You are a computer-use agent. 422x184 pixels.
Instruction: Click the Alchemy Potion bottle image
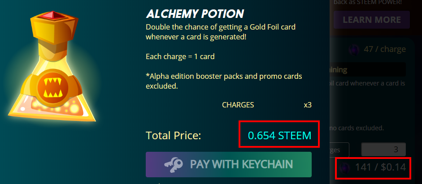(x=52, y=66)
